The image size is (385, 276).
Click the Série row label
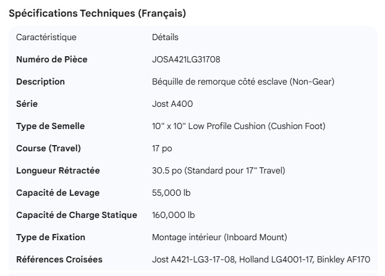[27, 104]
